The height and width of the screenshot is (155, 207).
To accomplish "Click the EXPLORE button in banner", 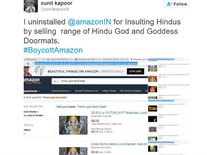I will coord(136,71).
